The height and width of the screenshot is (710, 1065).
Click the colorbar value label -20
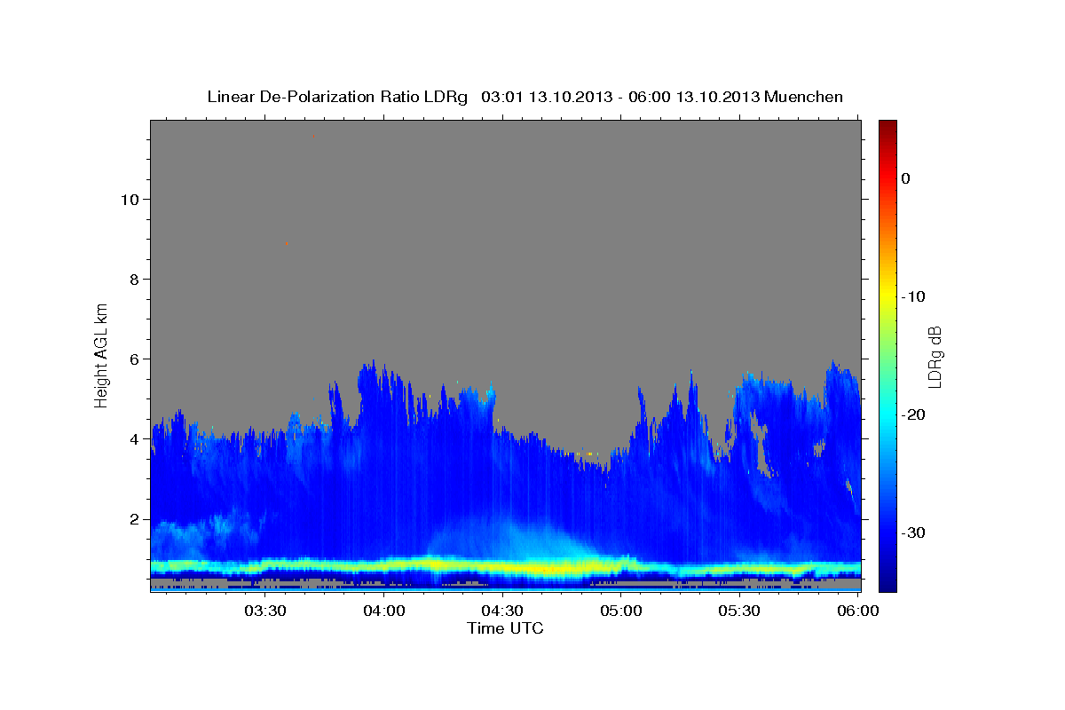[x=914, y=414]
